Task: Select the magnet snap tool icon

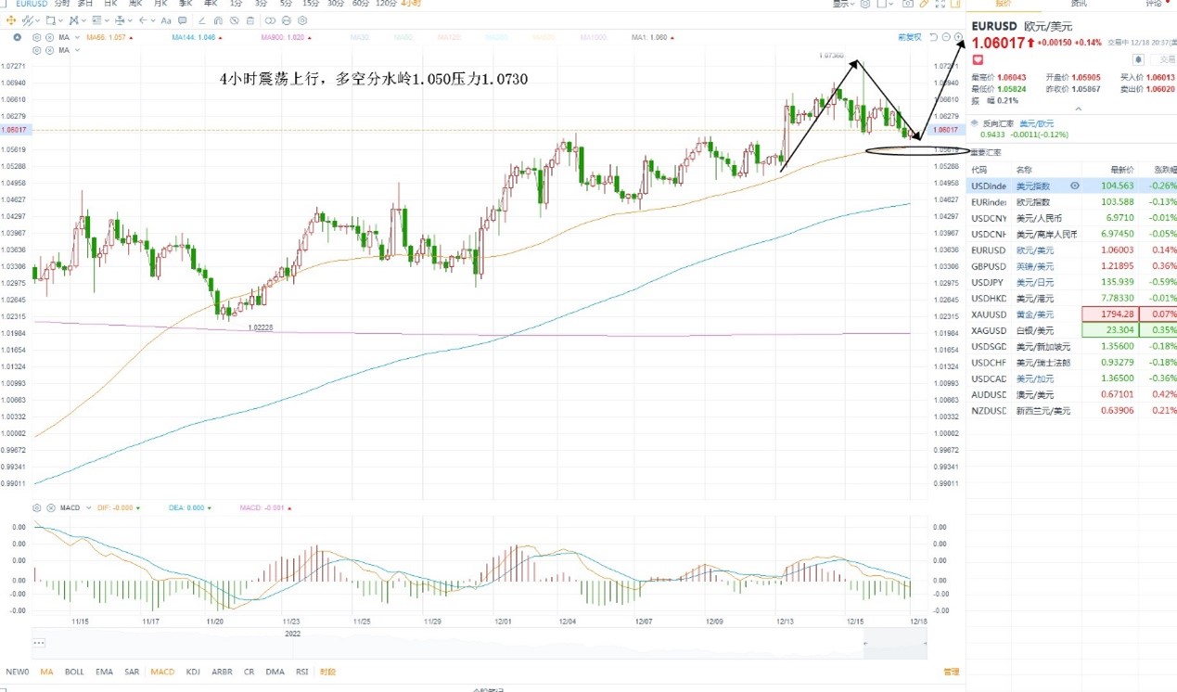Action: (218, 20)
